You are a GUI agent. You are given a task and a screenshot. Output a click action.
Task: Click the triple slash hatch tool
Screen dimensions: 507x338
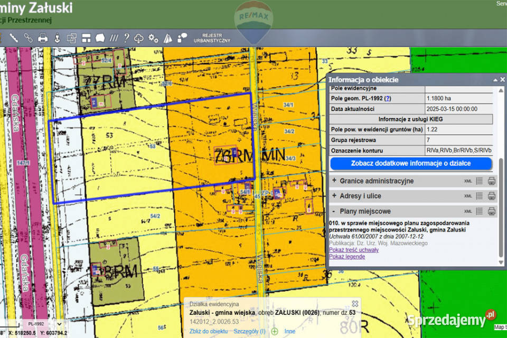pyautogui.click(x=114, y=38)
